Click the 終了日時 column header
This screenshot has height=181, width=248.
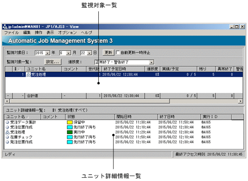pyautogui.click(x=179, y=117)
